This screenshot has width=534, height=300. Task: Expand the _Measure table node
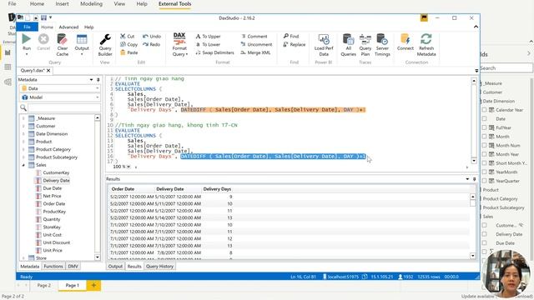click(23, 118)
